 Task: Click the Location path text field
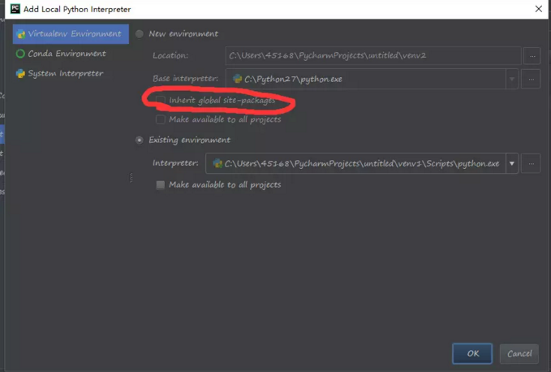[372, 55]
